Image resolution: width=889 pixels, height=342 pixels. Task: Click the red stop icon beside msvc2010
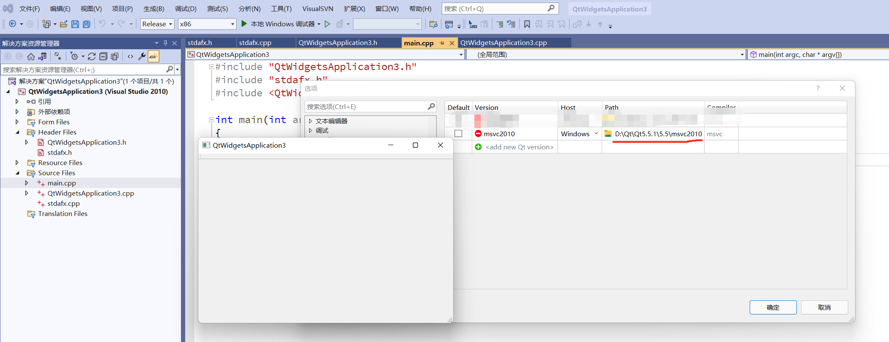click(x=478, y=134)
